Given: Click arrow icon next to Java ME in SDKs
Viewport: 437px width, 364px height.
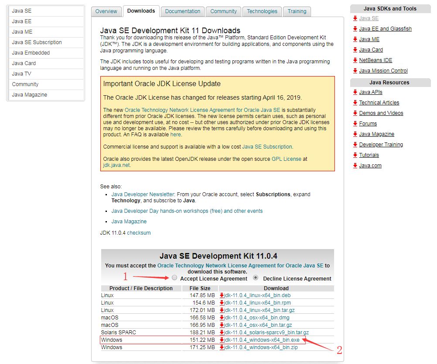Looking at the screenshot, I should click(x=355, y=39).
